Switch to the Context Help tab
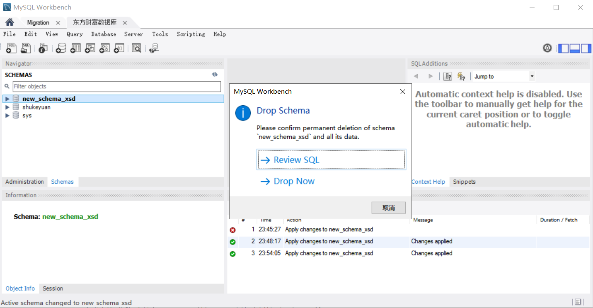Viewport: 593px width, 308px height. point(428,182)
